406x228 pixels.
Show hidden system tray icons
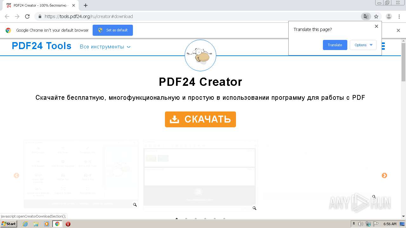[x=354, y=224]
